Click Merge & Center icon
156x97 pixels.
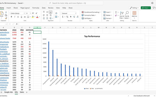[56, 17]
